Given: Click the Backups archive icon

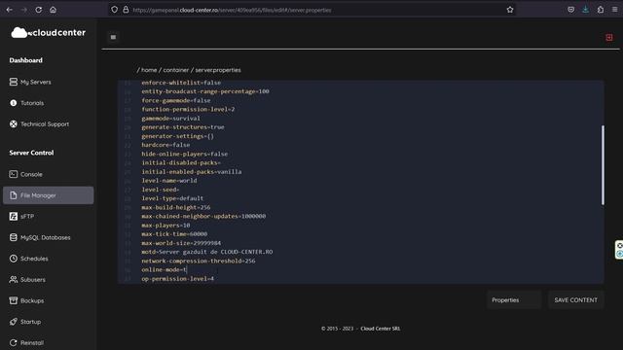Looking at the screenshot, I should click(13, 300).
